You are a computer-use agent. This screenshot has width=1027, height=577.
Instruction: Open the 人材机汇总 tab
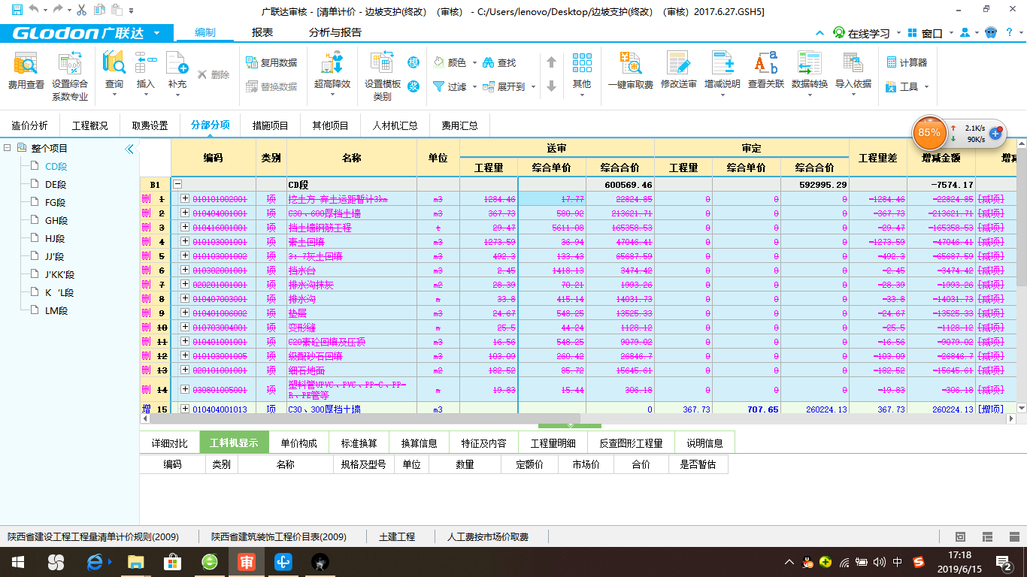point(395,125)
